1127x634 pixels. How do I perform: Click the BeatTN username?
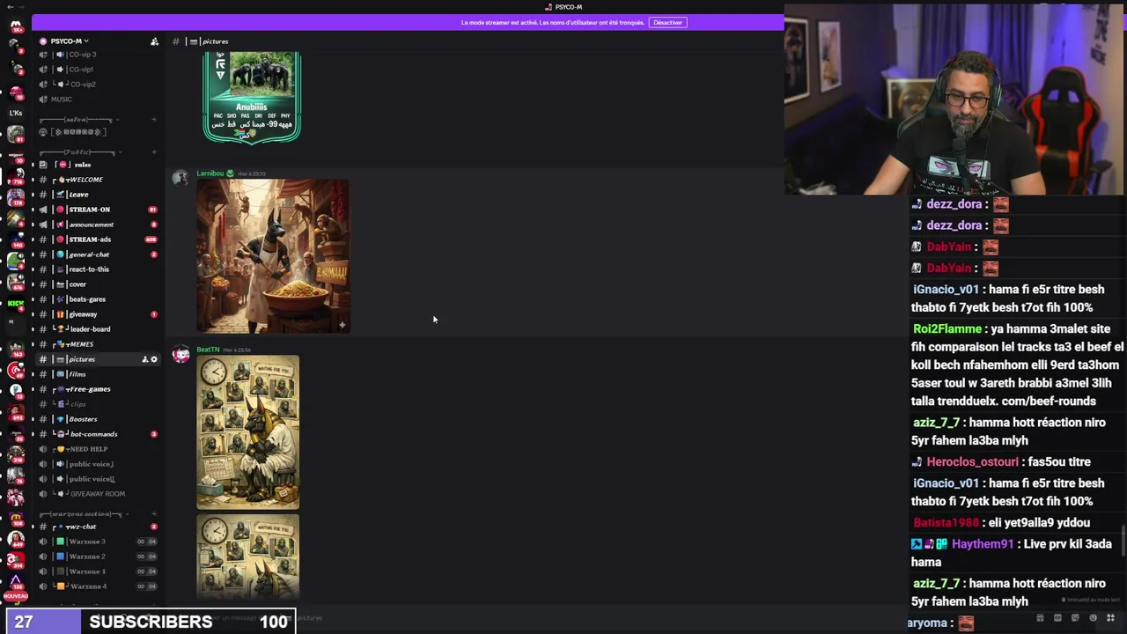pyautogui.click(x=208, y=350)
